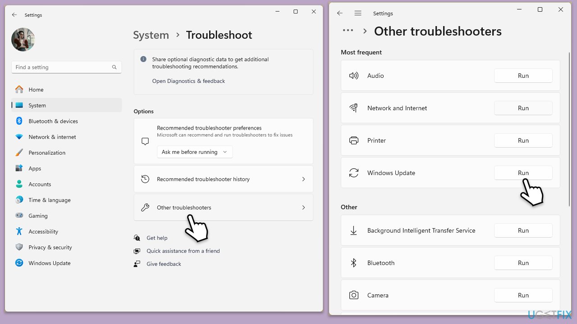The width and height of the screenshot is (577, 324).
Task: Open Apps settings
Action: coord(66,168)
